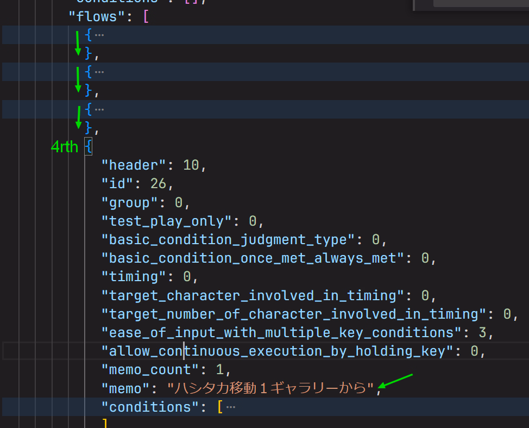
Task: Click the Japanese memo string value
Action: [x=270, y=388]
